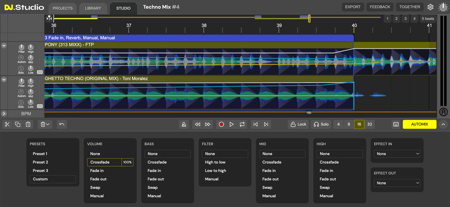
Task: Click Mid knob on GHETTO TECHNO track
Action: tap(31, 91)
